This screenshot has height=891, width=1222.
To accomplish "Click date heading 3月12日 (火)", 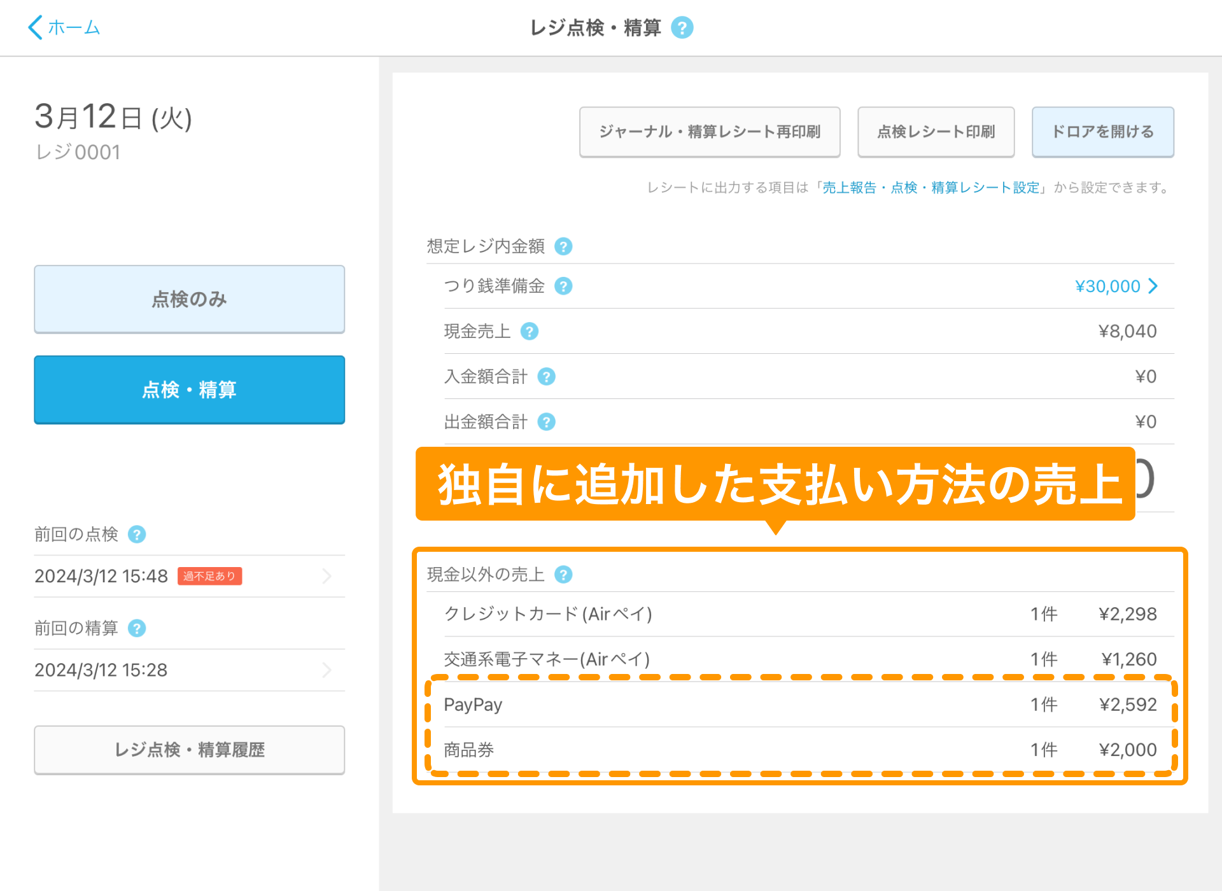I will 113,116.
